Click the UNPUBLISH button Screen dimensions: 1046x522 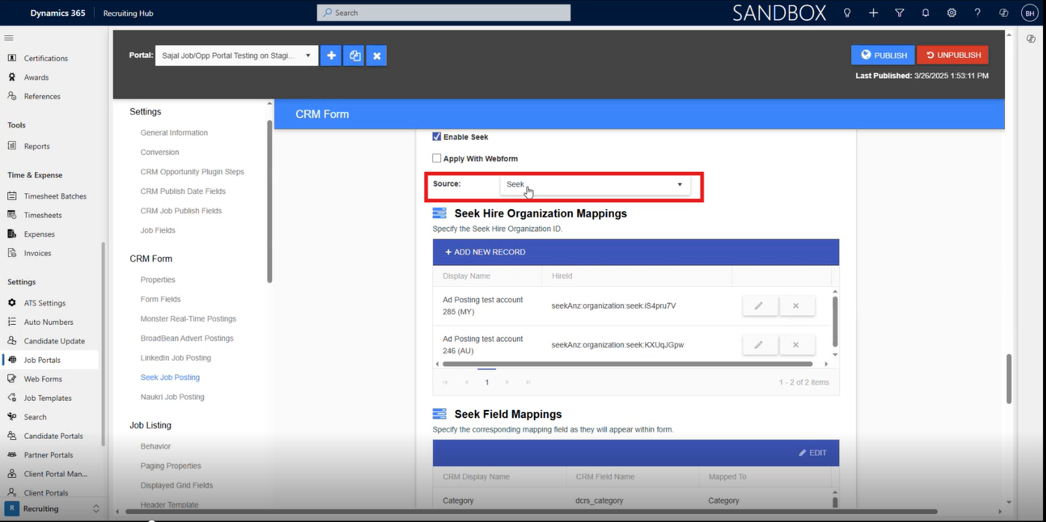pos(953,55)
